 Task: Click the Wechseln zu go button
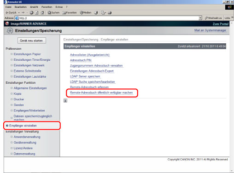tap(213, 18)
